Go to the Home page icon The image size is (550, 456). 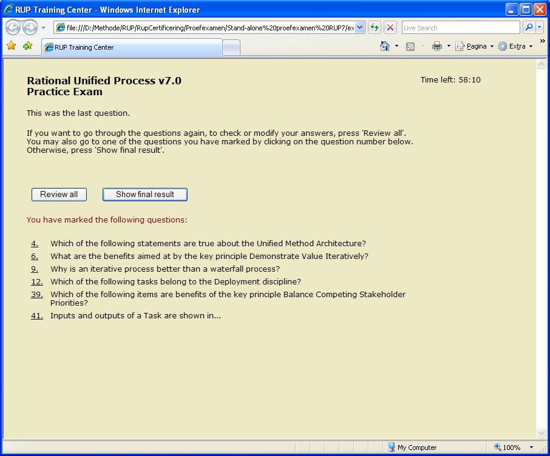pos(385,46)
